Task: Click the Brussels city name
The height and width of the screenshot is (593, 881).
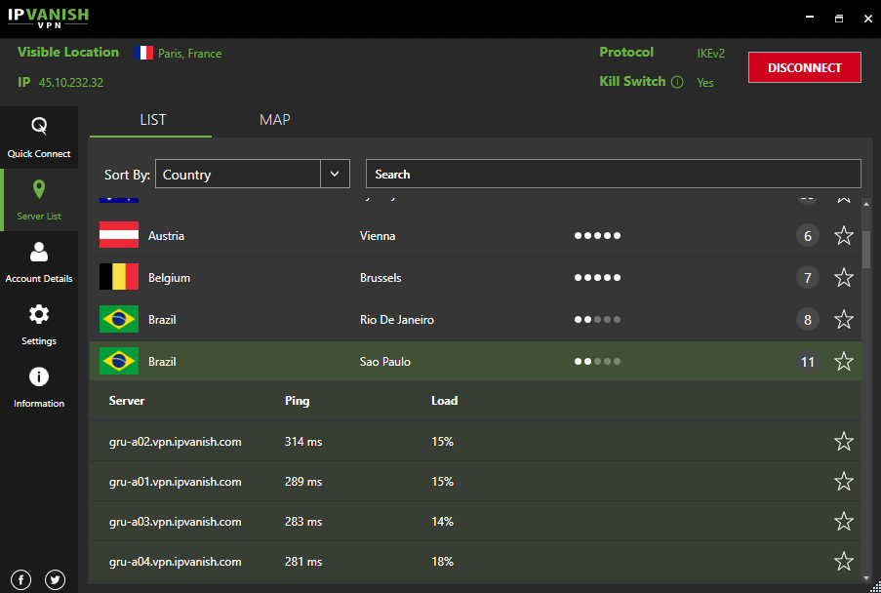Action: 380,278
